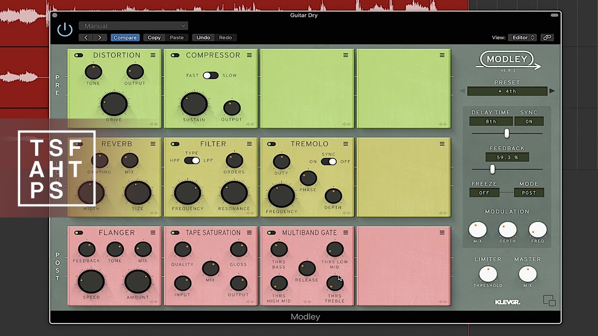Toggle the delay Sync ON button

529,121
